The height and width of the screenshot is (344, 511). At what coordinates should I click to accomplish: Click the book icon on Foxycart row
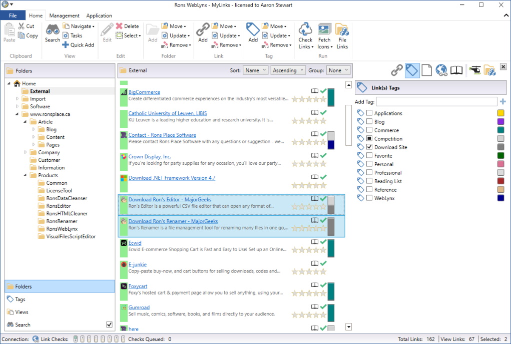[x=314, y=285]
